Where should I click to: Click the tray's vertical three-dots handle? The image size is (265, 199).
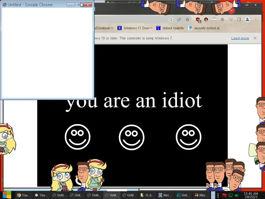click(x=218, y=195)
